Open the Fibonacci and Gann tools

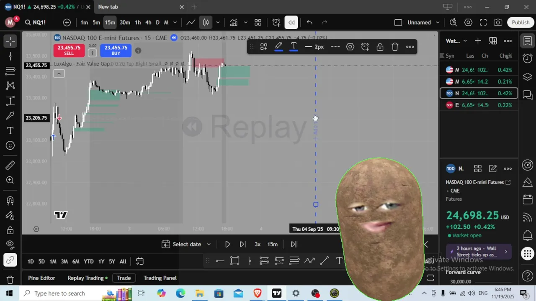(10, 71)
